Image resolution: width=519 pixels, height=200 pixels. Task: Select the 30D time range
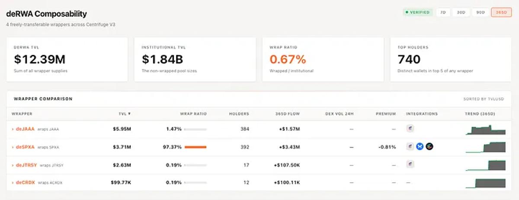(461, 13)
